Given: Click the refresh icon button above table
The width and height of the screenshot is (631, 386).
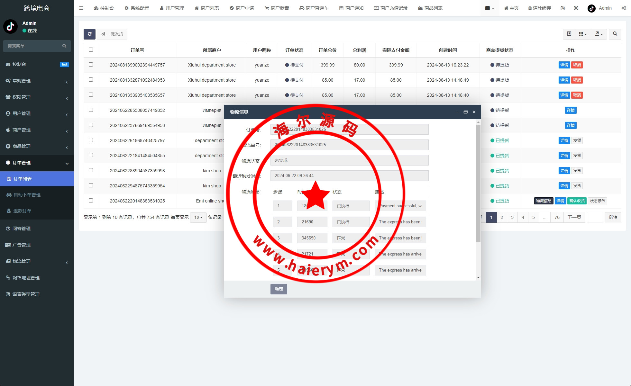Looking at the screenshot, I should 89,34.
